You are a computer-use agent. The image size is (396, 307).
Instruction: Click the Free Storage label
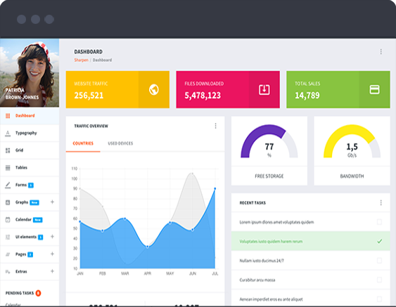pyautogui.click(x=269, y=176)
